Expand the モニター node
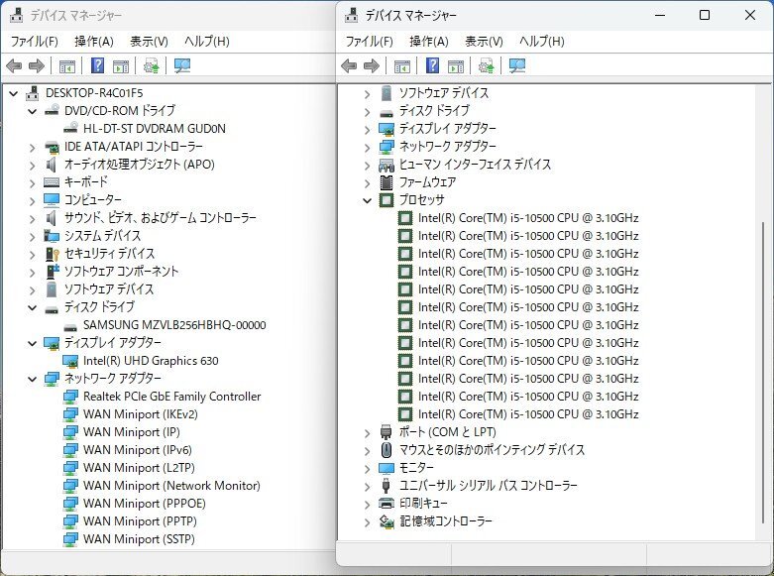 (368, 468)
